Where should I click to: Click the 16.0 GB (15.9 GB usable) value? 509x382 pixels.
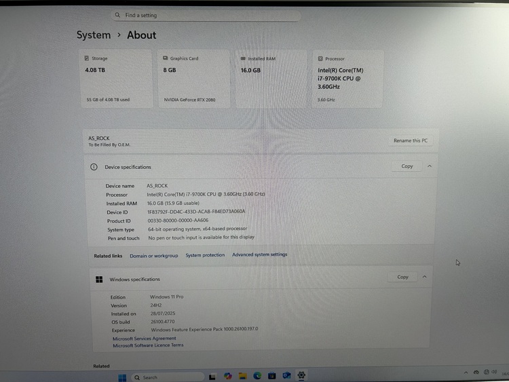(x=173, y=203)
